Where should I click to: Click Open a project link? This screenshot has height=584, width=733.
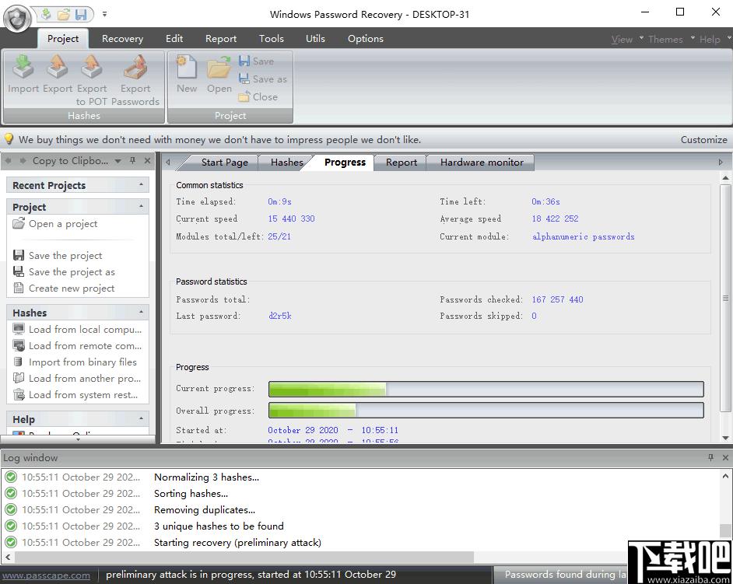tap(55, 224)
